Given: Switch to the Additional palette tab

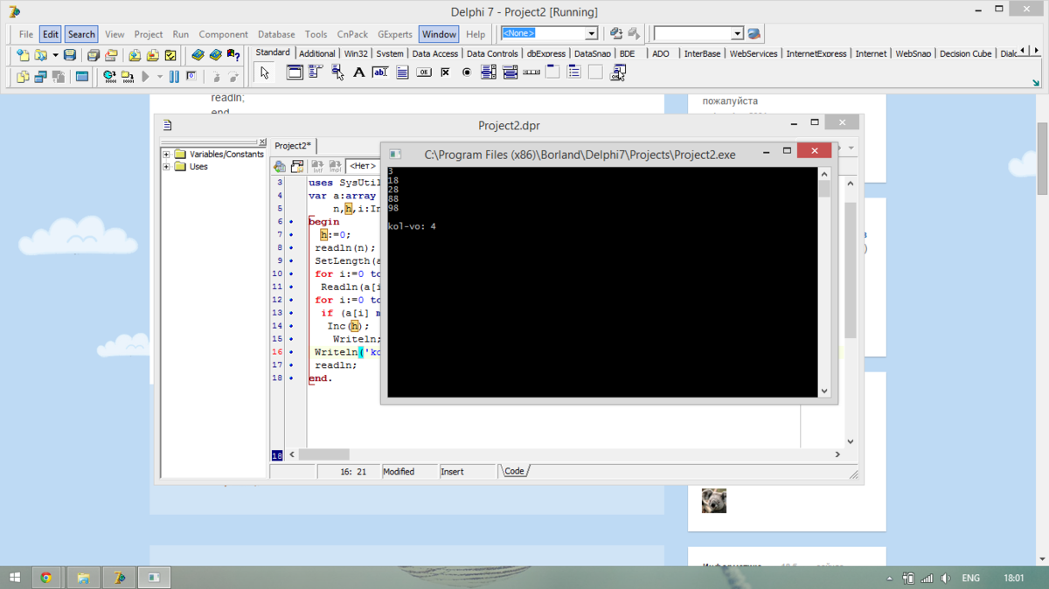Looking at the screenshot, I should [316, 53].
